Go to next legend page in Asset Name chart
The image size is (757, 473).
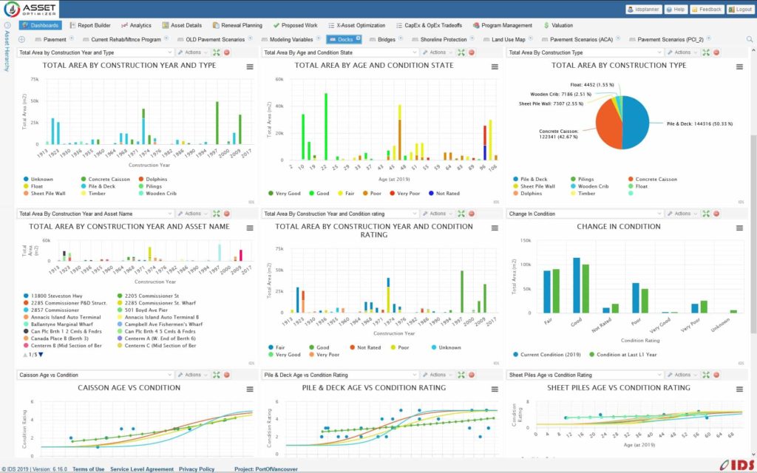click(x=41, y=355)
